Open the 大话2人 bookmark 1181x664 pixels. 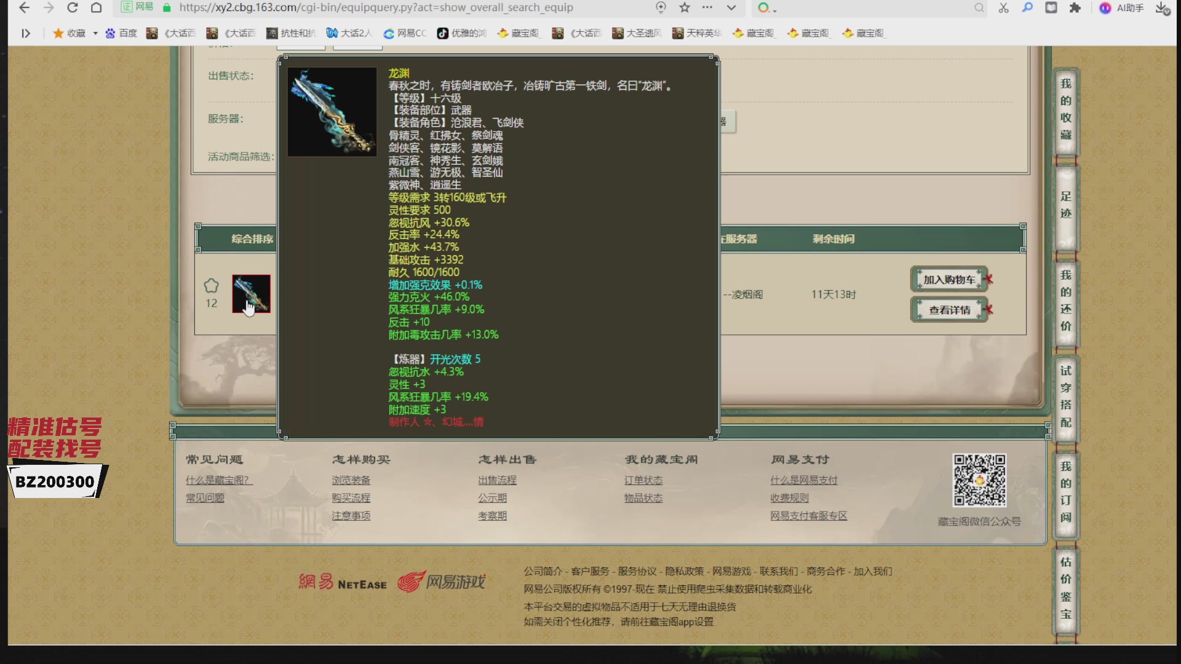(349, 33)
